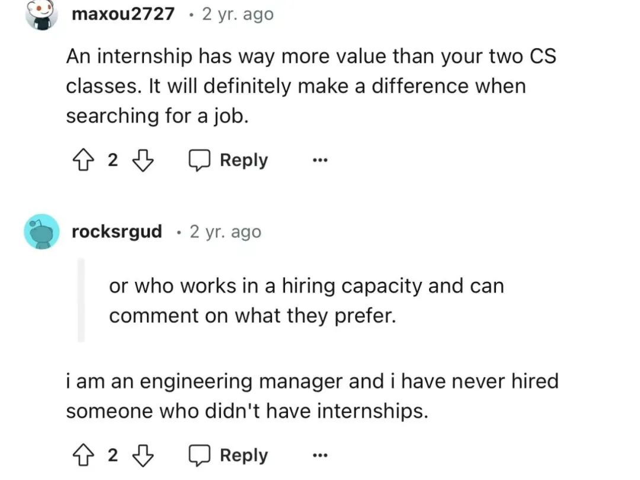Screen dimensions: 640x480
Task: Click the gray quote bar in rocksrgud's comment
Action: [81, 300]
